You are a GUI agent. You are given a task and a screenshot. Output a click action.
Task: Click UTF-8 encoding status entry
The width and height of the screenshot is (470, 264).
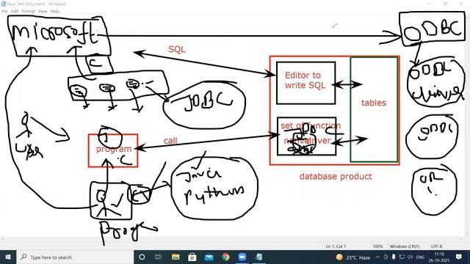[436, 246]
